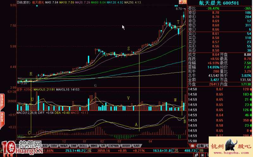Click the double cyan diamond marker near 8.70
Image resolution: width=253 pixels, height=157 pixels.
(x=176, y=6)
